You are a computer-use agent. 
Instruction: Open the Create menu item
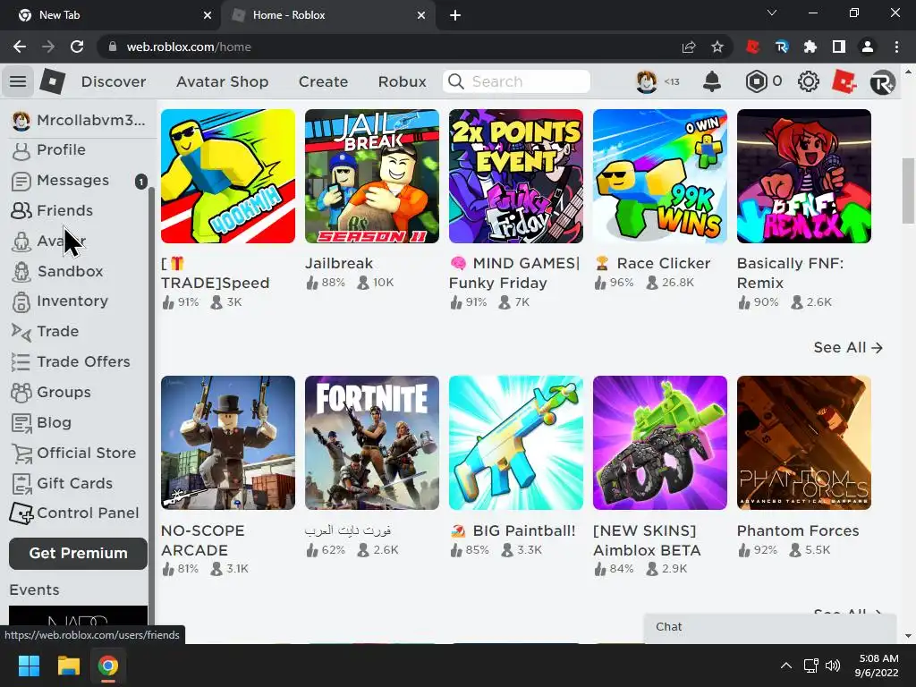[x=323, y=81]
